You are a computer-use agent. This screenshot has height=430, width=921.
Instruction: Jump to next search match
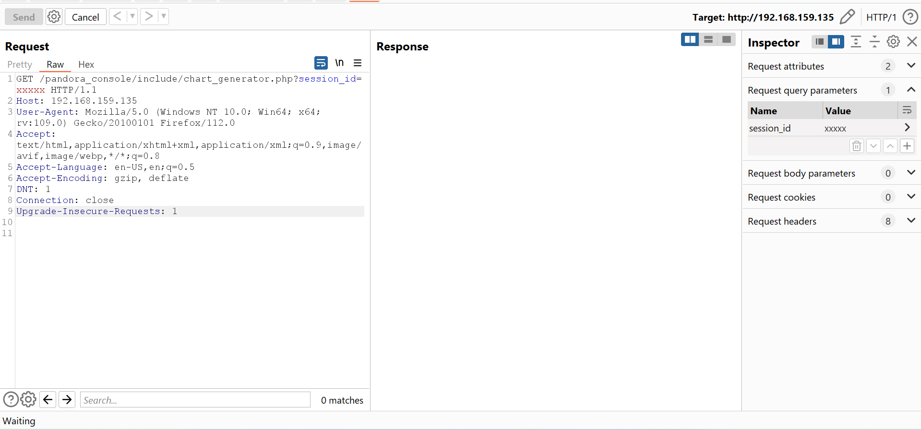point(67,399)
